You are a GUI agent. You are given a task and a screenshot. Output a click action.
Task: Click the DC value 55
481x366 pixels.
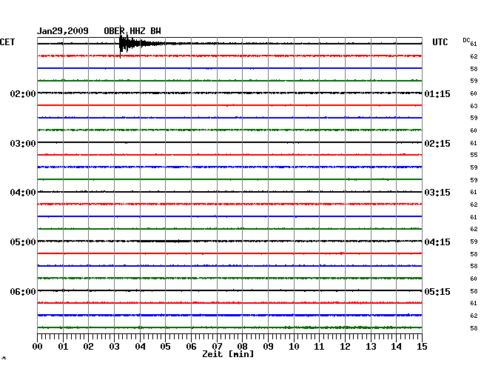(x=474, y=155)
